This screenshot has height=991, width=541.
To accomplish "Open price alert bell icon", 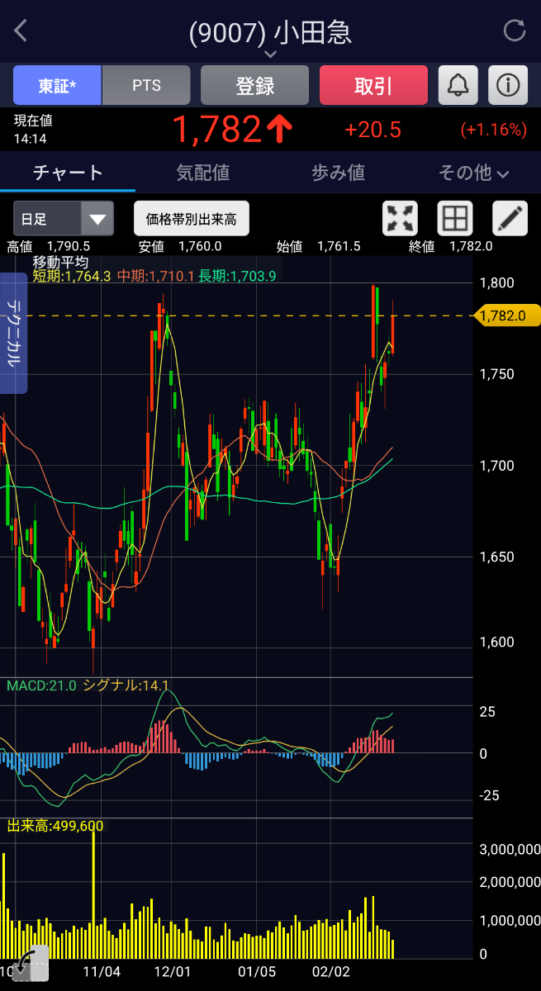I will [458, 85].
